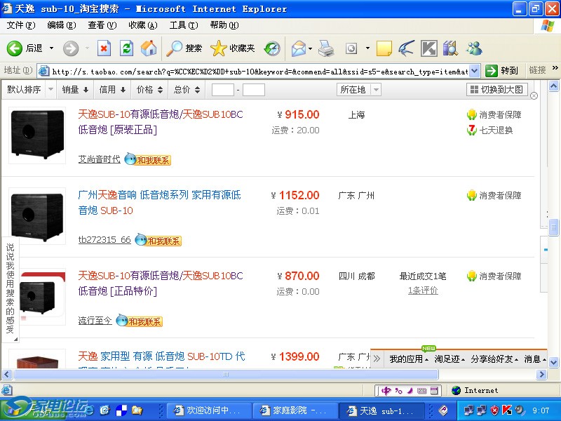Open the 查看(V) menu
The height and width of the screenshot is (421, 561).
[x=102, y=25]
